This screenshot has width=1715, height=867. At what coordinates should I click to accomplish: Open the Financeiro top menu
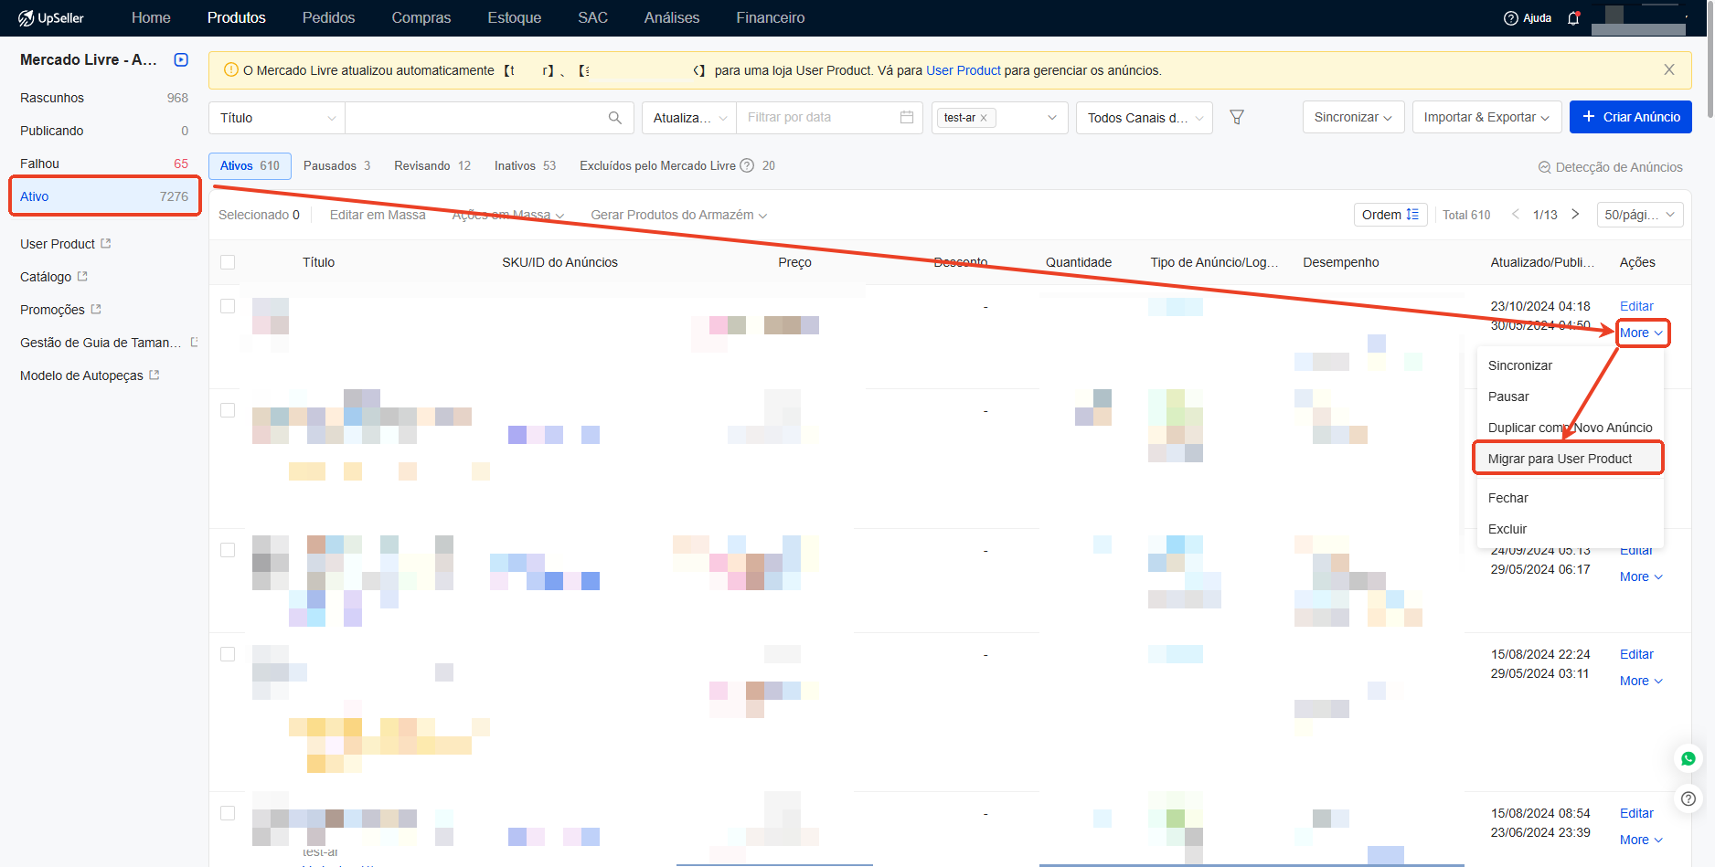tap(770, 18)
